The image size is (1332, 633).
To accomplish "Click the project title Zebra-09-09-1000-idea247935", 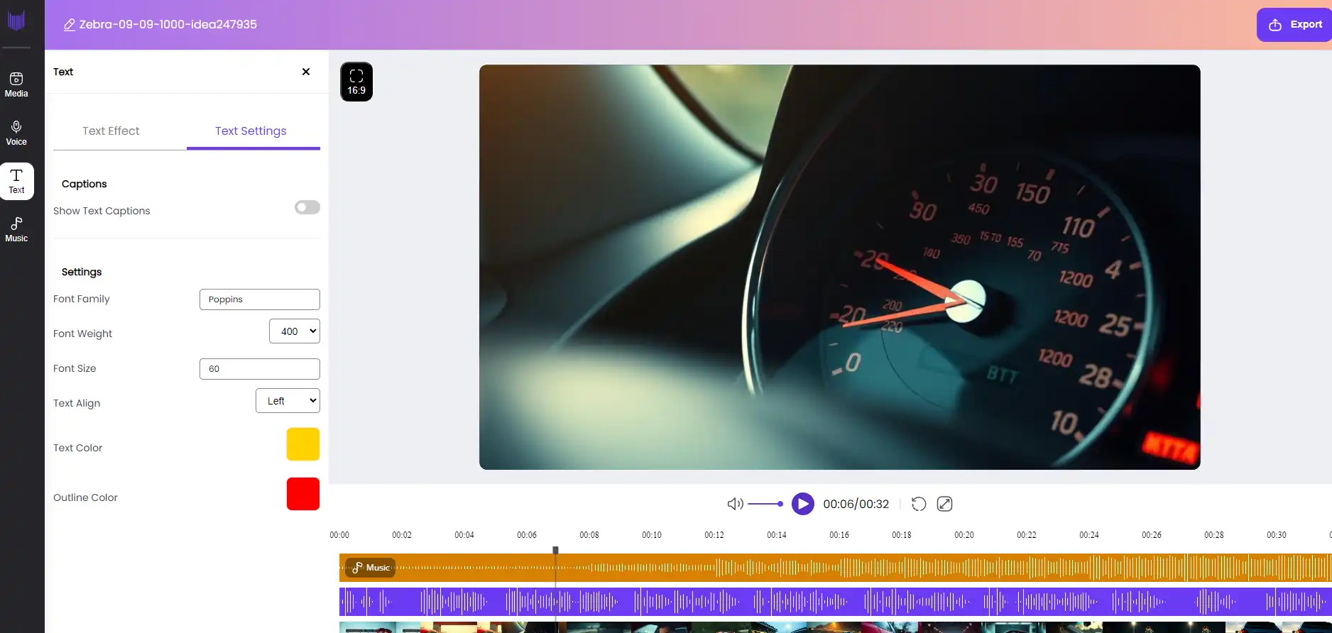I will [168, 24].
